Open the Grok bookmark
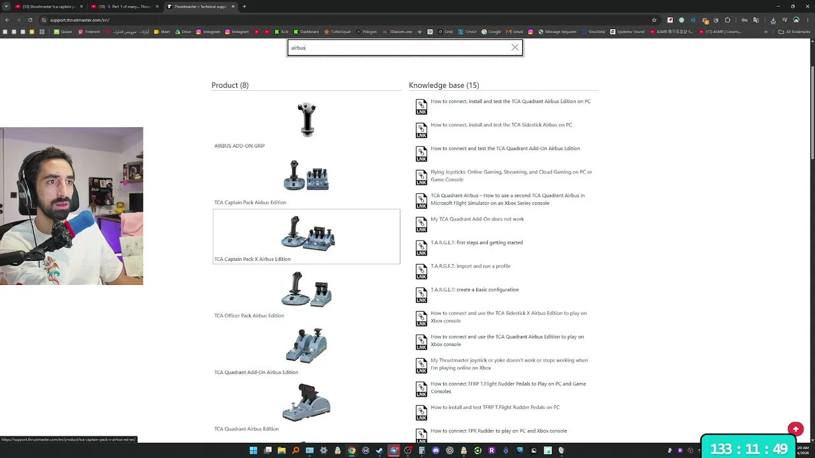Image resolution: width=815 pixels, height=458 pixels. click(445, 31)
